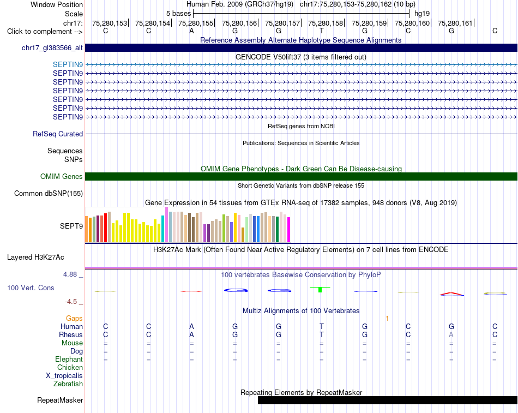Click the 75,280,155 ruler position label
This screenshot has width=518, height=413.
196,23
